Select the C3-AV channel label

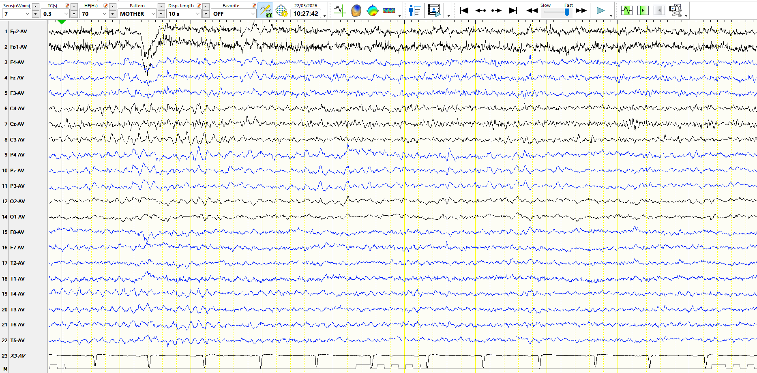click(x=17, y=140)
